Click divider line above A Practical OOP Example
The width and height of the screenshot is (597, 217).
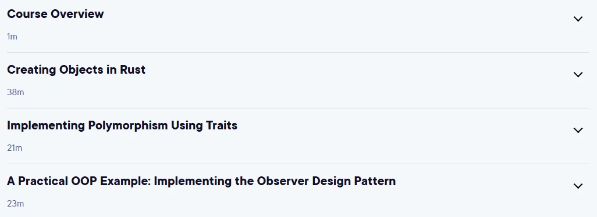(298, 164)
